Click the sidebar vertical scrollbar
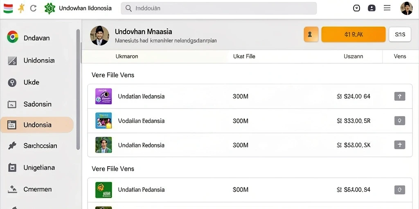419x209 pixels. 78,89
